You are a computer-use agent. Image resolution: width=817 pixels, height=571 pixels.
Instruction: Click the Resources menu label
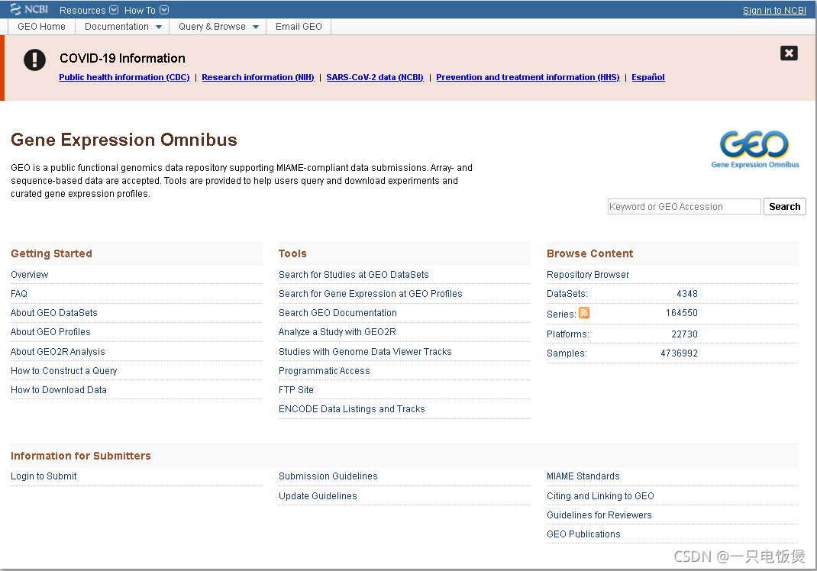click(82, 11)
